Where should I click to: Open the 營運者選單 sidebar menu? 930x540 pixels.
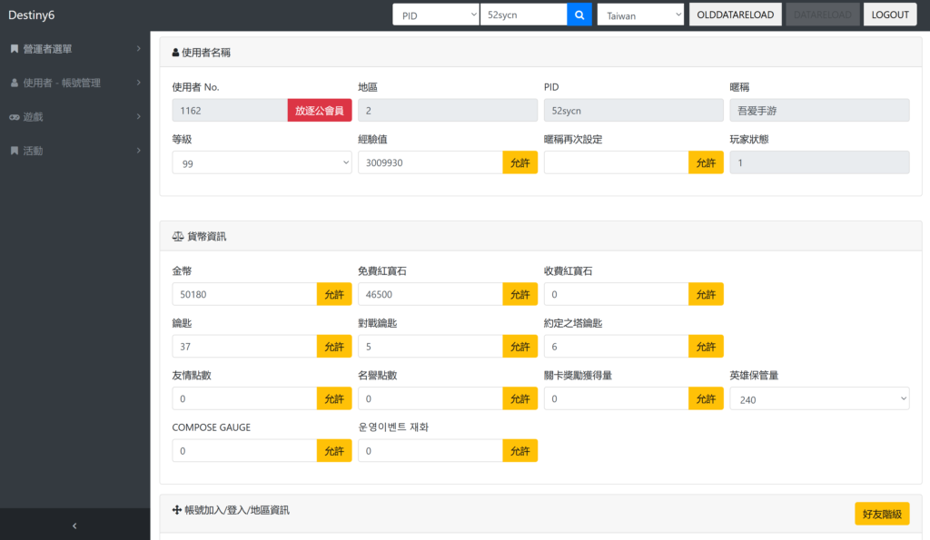(x=74, y=49)
